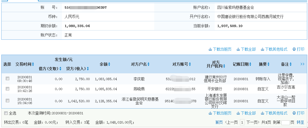Click 转至 jump link
Viewport: 308px width, 128px height.
click(x=300, y=122)
